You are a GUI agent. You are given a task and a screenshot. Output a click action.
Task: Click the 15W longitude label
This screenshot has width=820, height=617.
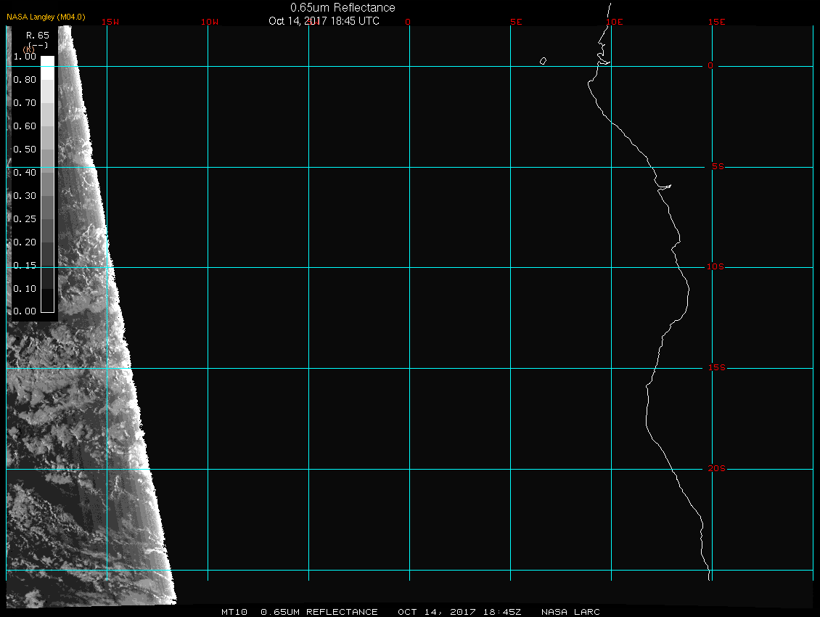(x=110, y=22)
